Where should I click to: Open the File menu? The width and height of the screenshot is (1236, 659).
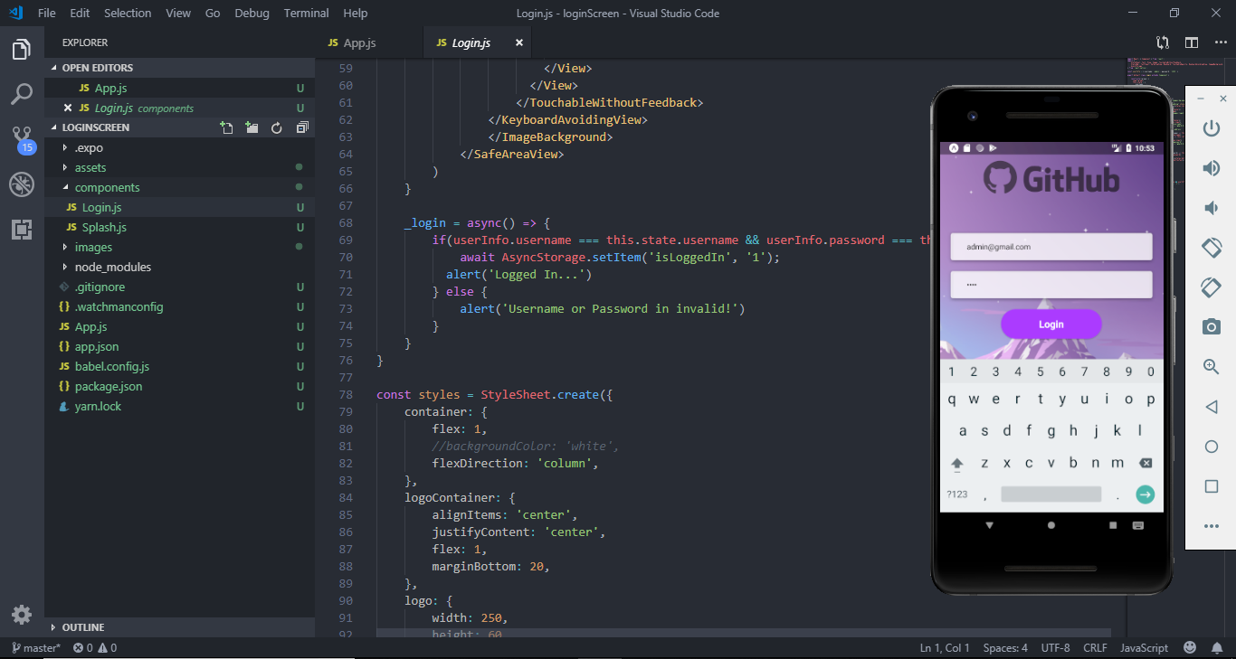[47, 13]
